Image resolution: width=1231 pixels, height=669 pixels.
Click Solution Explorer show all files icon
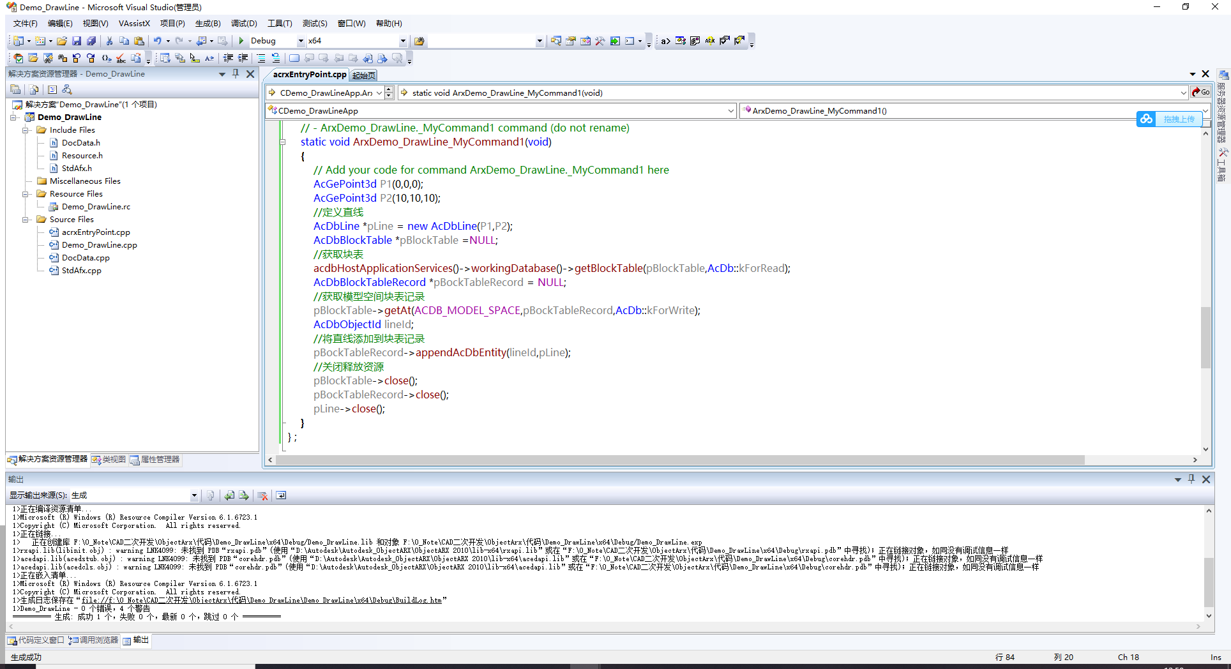click(x=34, y=90)
